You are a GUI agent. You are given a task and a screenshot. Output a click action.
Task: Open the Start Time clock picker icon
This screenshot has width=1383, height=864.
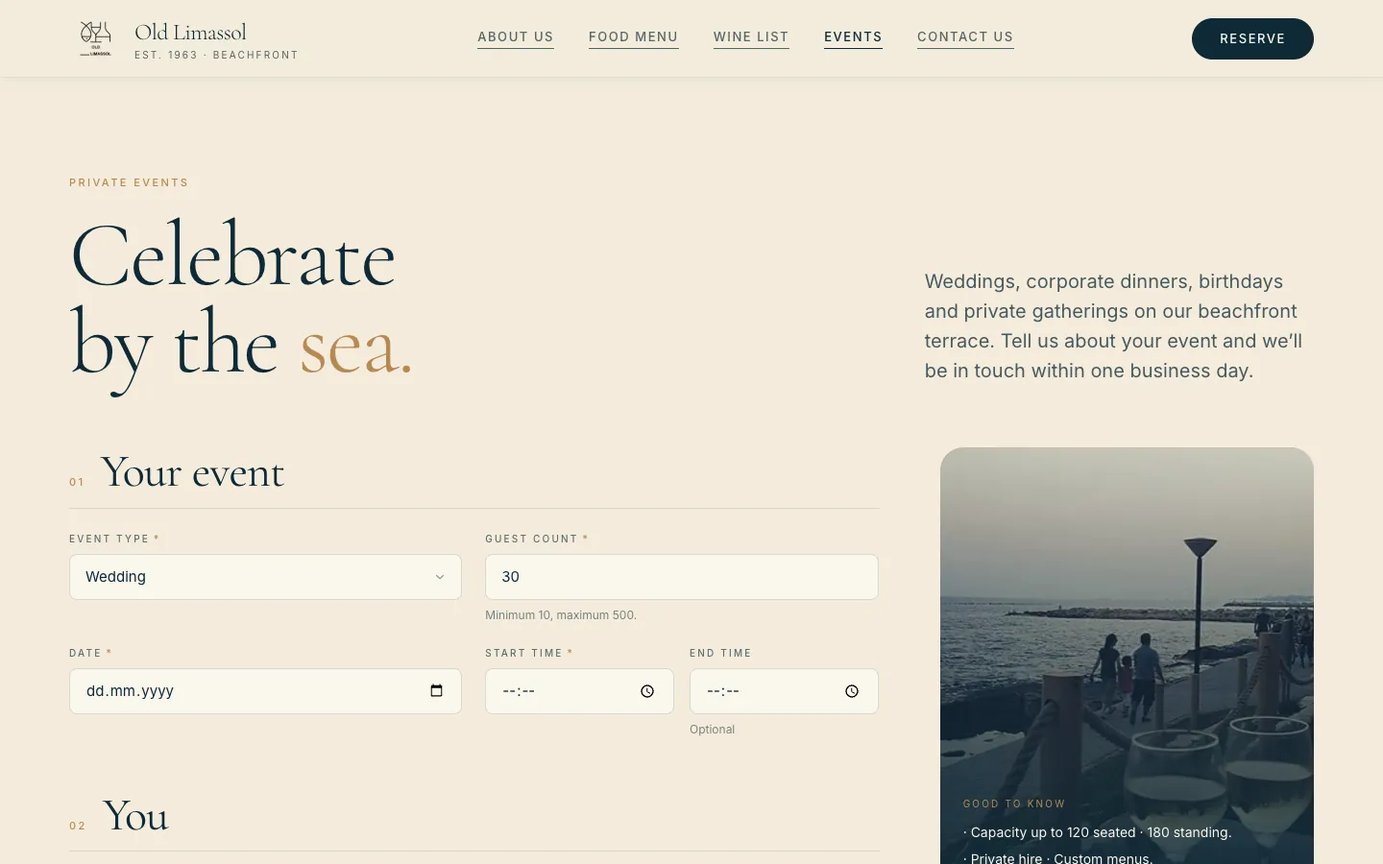pyautogui.click(x=647, y=691)
